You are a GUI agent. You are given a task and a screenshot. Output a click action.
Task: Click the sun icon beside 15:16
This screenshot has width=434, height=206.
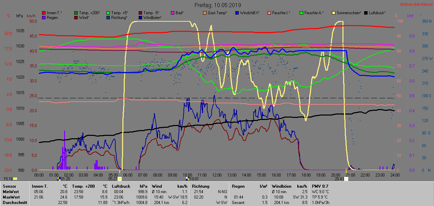point(15,179)
